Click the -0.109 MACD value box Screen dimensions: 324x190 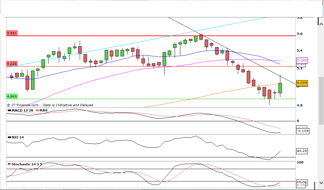pos(303,131)
